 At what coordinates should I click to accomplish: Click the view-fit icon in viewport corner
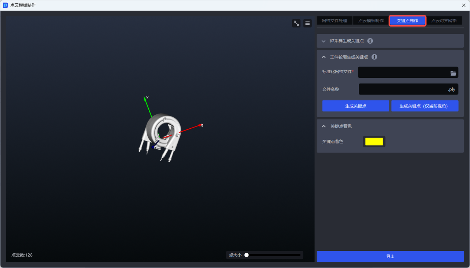click(x=296, y=23)
